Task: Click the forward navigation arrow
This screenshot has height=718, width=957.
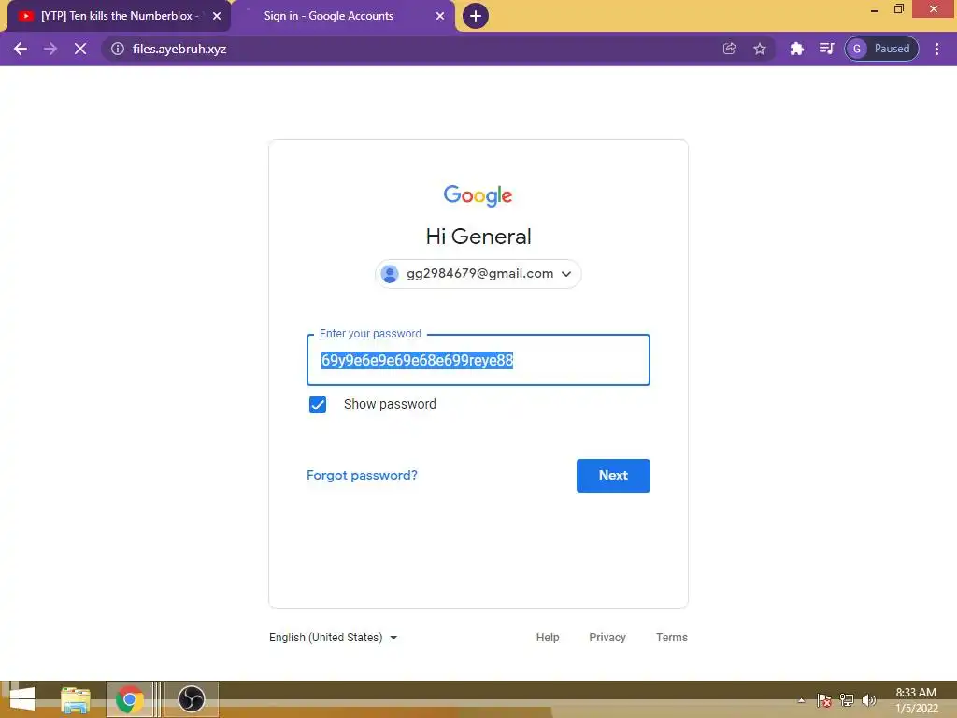Action: pos(50,49)
